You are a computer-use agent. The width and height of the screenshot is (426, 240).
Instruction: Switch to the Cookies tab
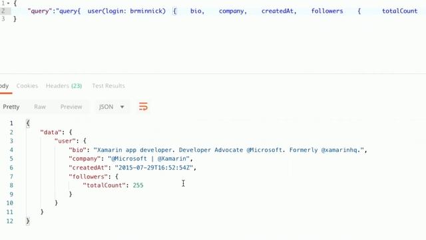click(27, 86)
